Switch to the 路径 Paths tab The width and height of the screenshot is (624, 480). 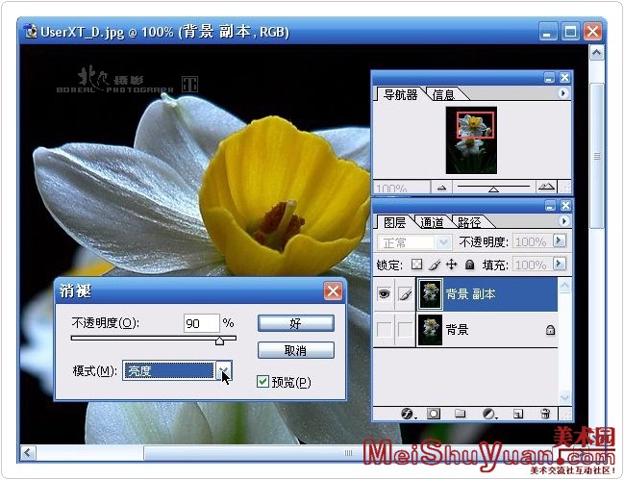tap(469, 222)
